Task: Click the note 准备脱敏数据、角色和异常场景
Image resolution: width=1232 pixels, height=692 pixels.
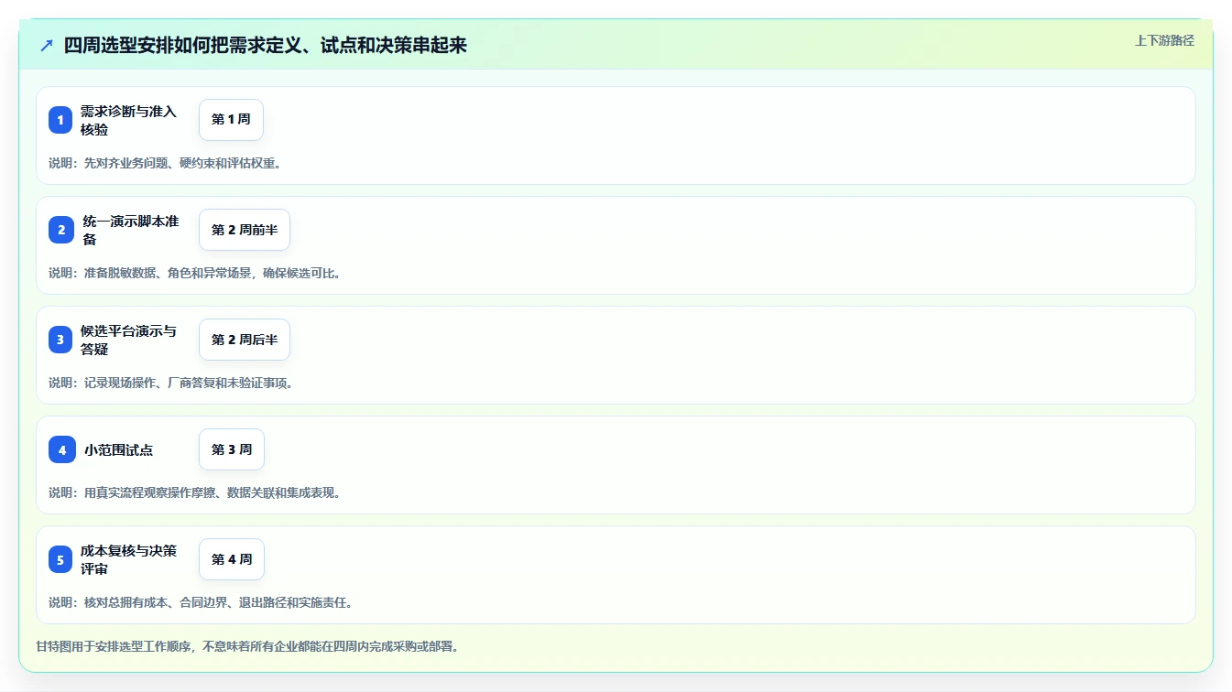Action: point(195,273)
